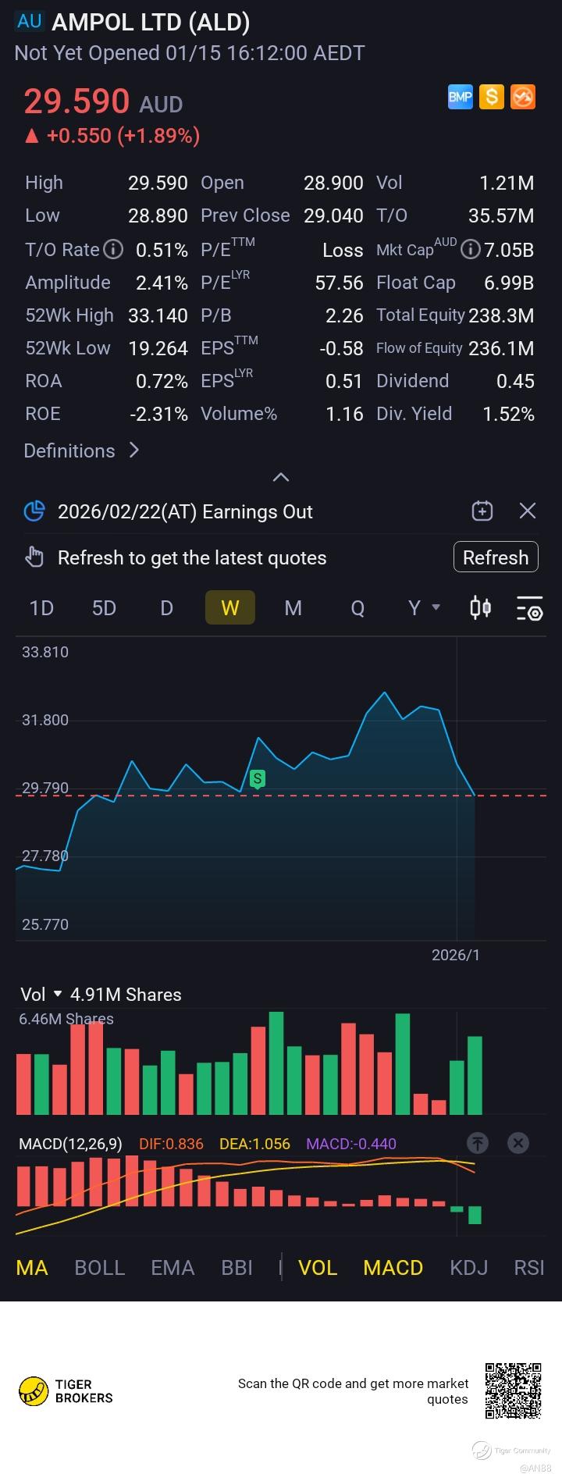The width and height of the screenshot is (562, 1481).
Task: Tap the yellow dollar sign badge
Action: point(491,97)
